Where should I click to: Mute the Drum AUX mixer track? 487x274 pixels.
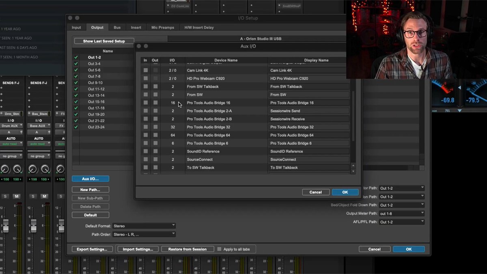click(x=17, y=196)
